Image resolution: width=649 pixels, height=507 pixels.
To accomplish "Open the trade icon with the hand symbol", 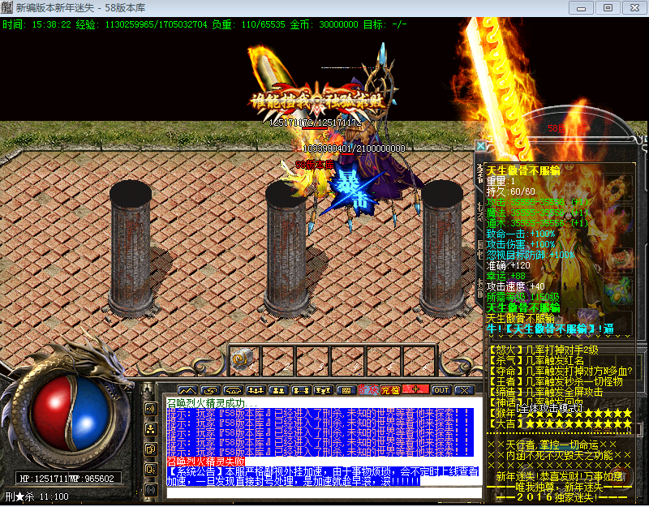I will pos(210,390).
